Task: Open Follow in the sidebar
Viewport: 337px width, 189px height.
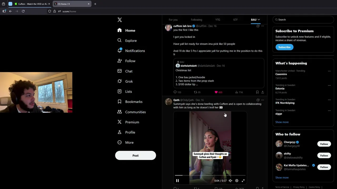Action: pyautogui.click(x=126, y=61)
